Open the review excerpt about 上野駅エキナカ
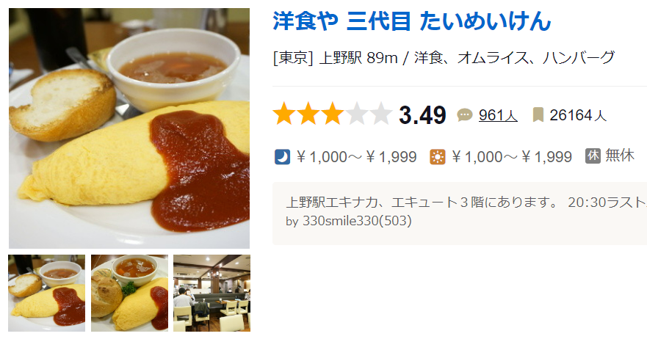The width and height of the screenshot is (647, 339). tap(466, 203)
